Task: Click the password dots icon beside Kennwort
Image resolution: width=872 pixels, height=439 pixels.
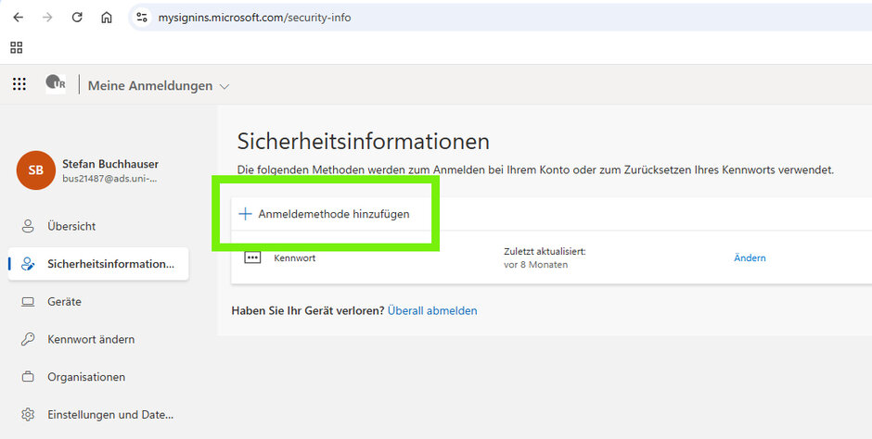Action: 252,257
